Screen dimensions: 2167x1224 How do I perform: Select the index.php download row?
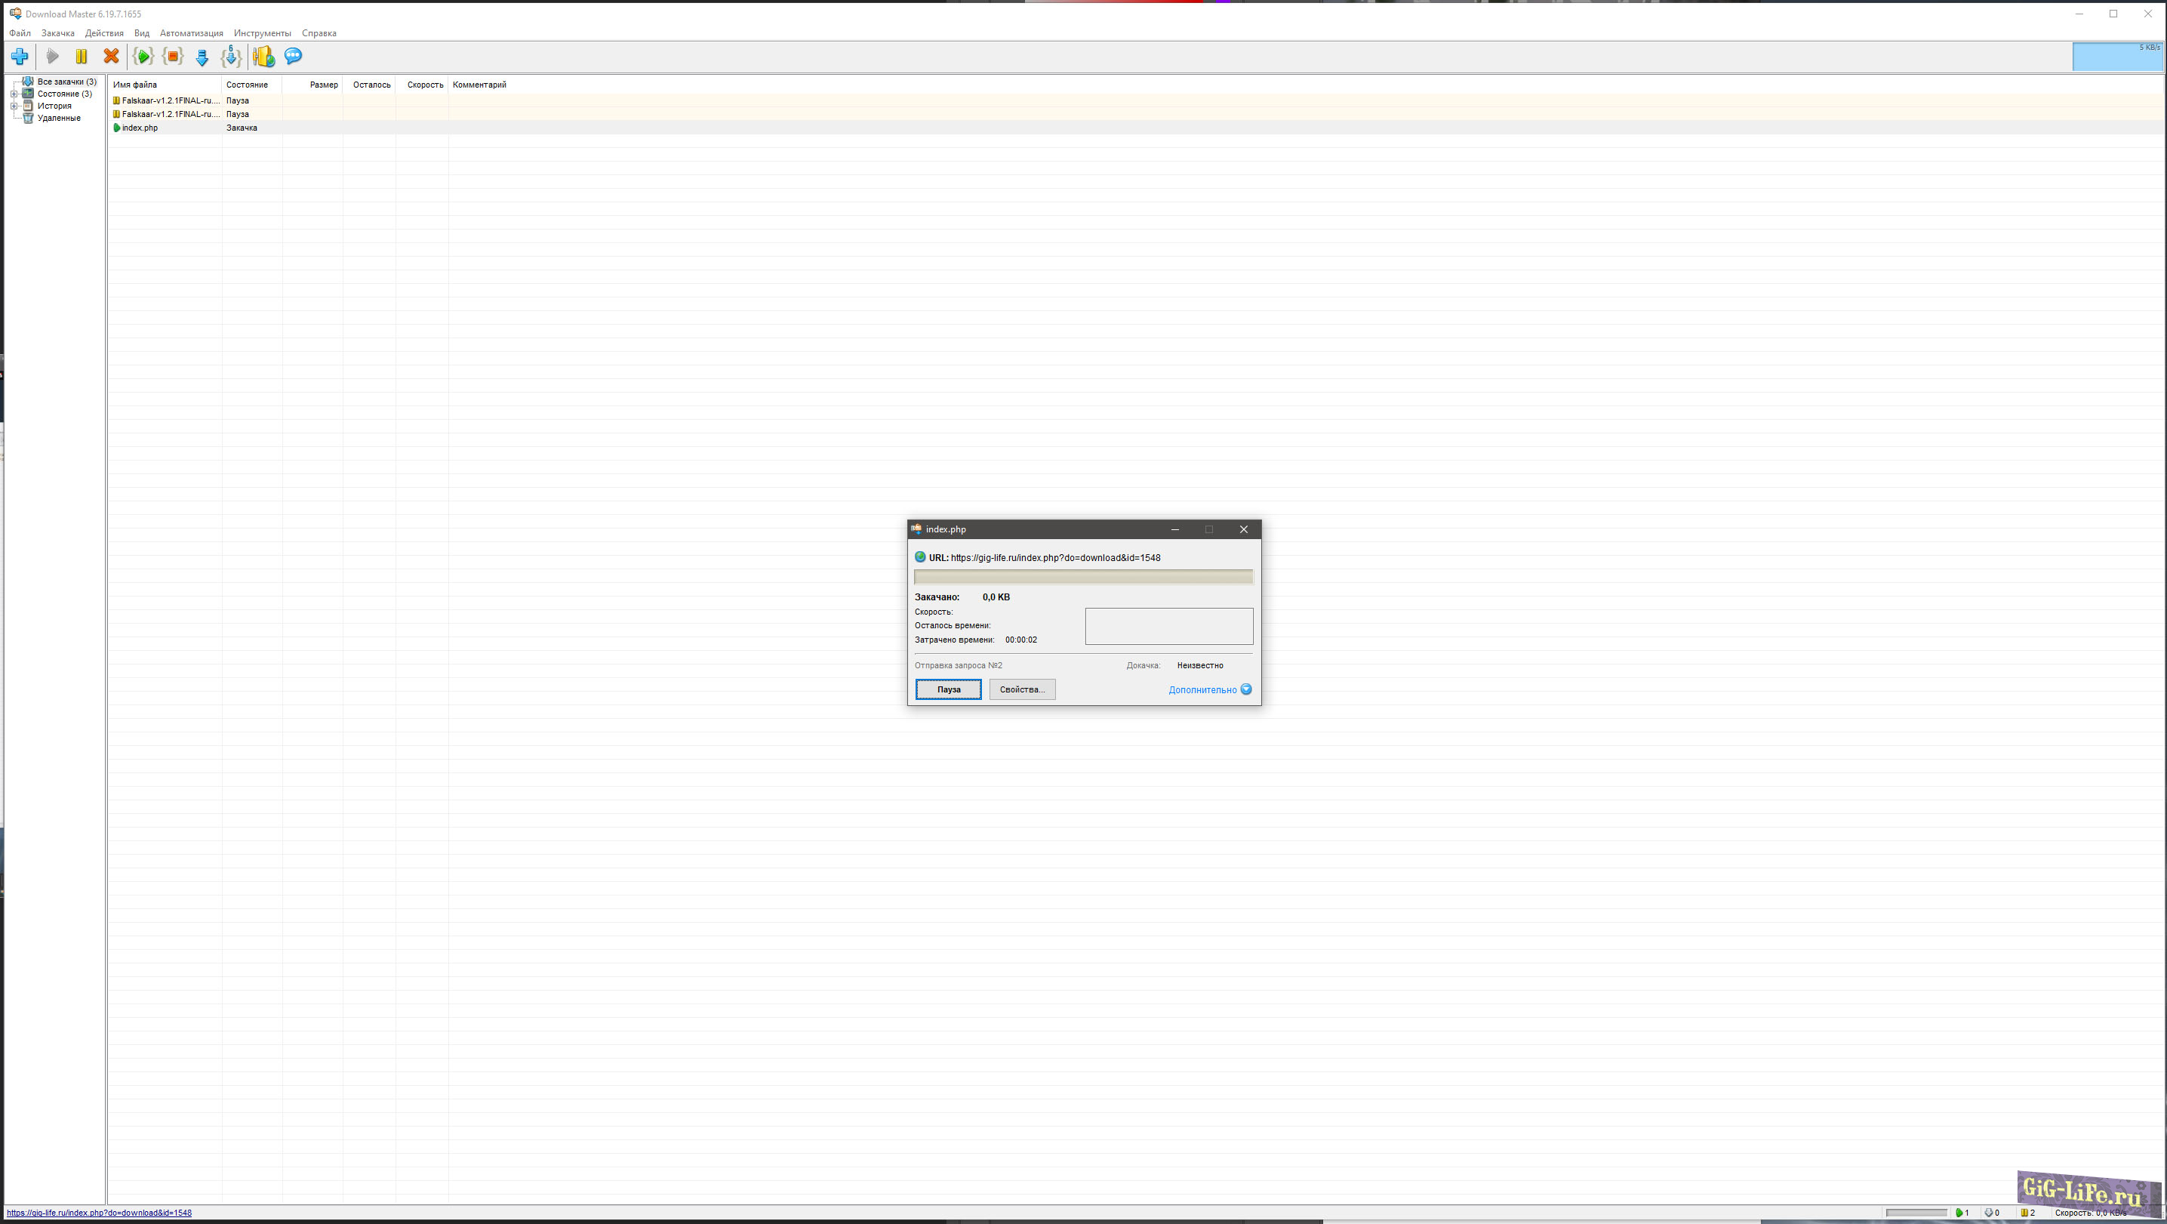140,128
